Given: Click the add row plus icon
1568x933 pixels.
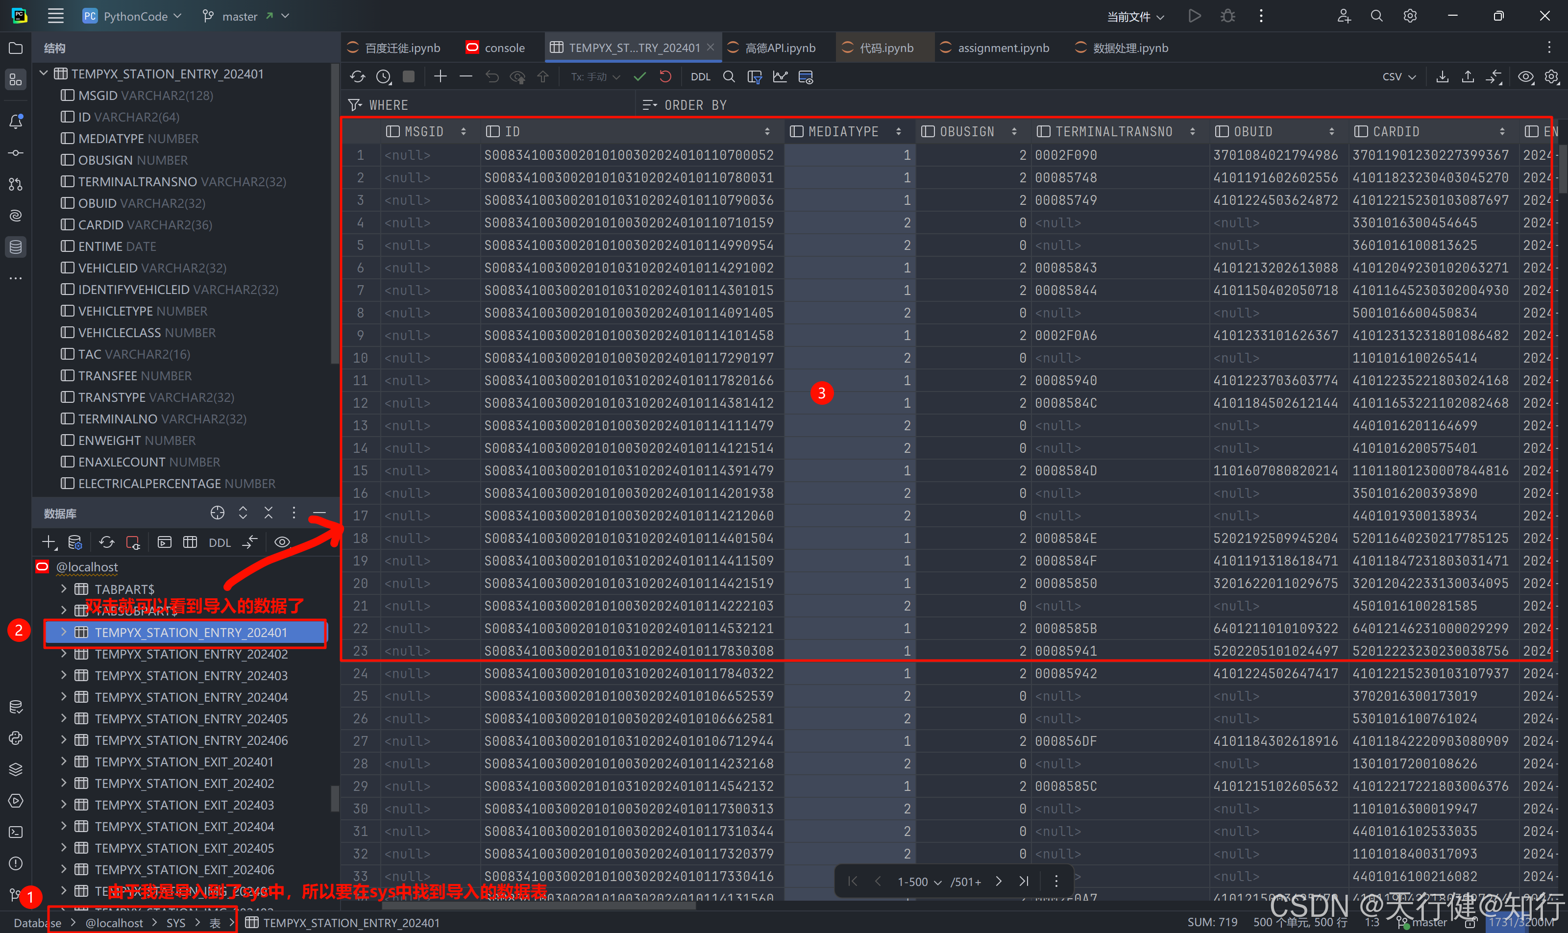Looking at the screenshot, I should pyautogui.click(x=440, y=77).
